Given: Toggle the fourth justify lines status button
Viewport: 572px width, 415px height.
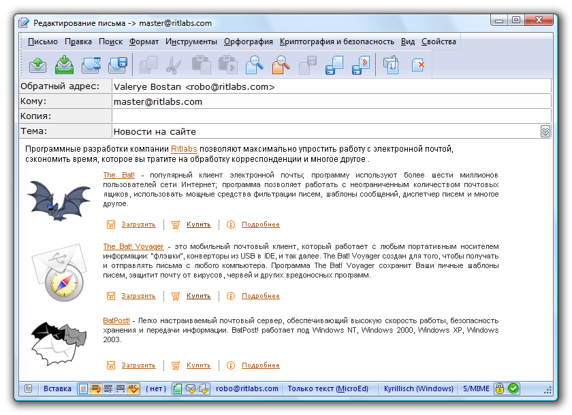Looking at the screenshot, I should click(121, 388).
